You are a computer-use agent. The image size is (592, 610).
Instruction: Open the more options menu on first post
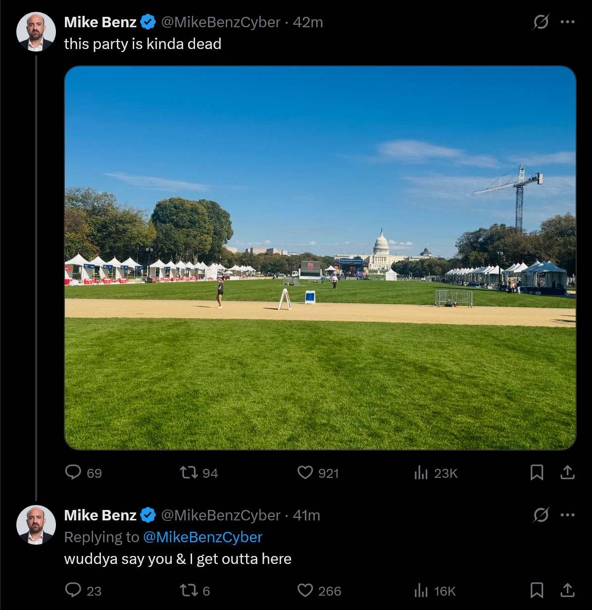[x=567, y=22]
